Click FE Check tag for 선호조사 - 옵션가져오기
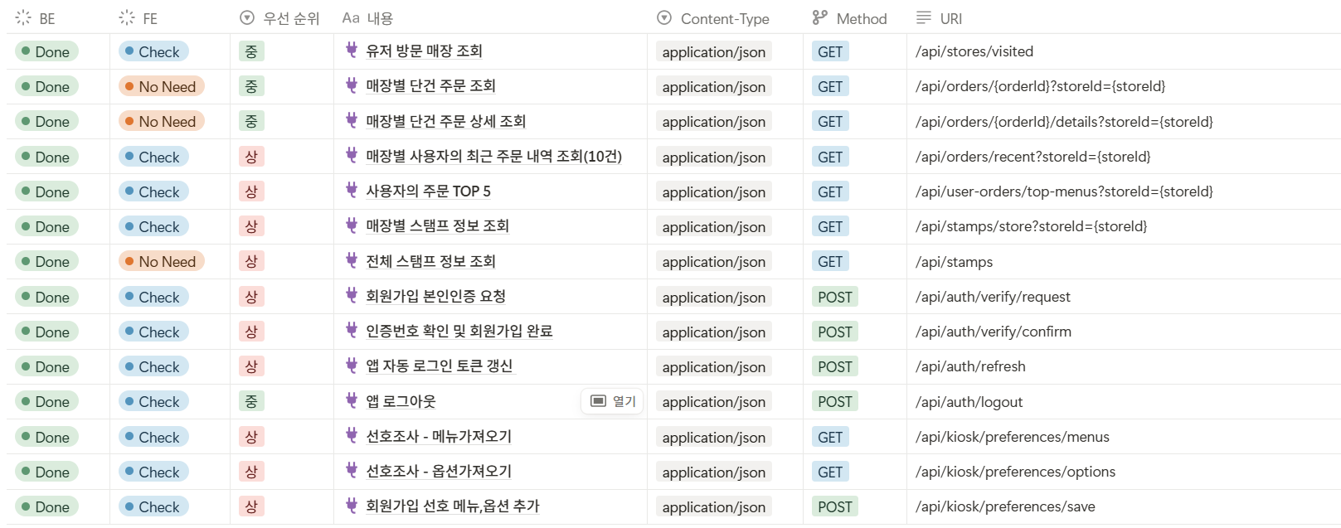The height and width of the screenshot is (528, 1341). pyautogui.click(x=154, y=472)
